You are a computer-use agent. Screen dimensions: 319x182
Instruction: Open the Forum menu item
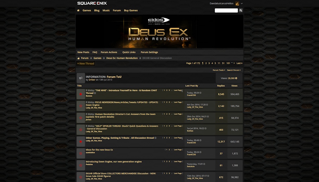pyautogui.click(x=117, y=10)
